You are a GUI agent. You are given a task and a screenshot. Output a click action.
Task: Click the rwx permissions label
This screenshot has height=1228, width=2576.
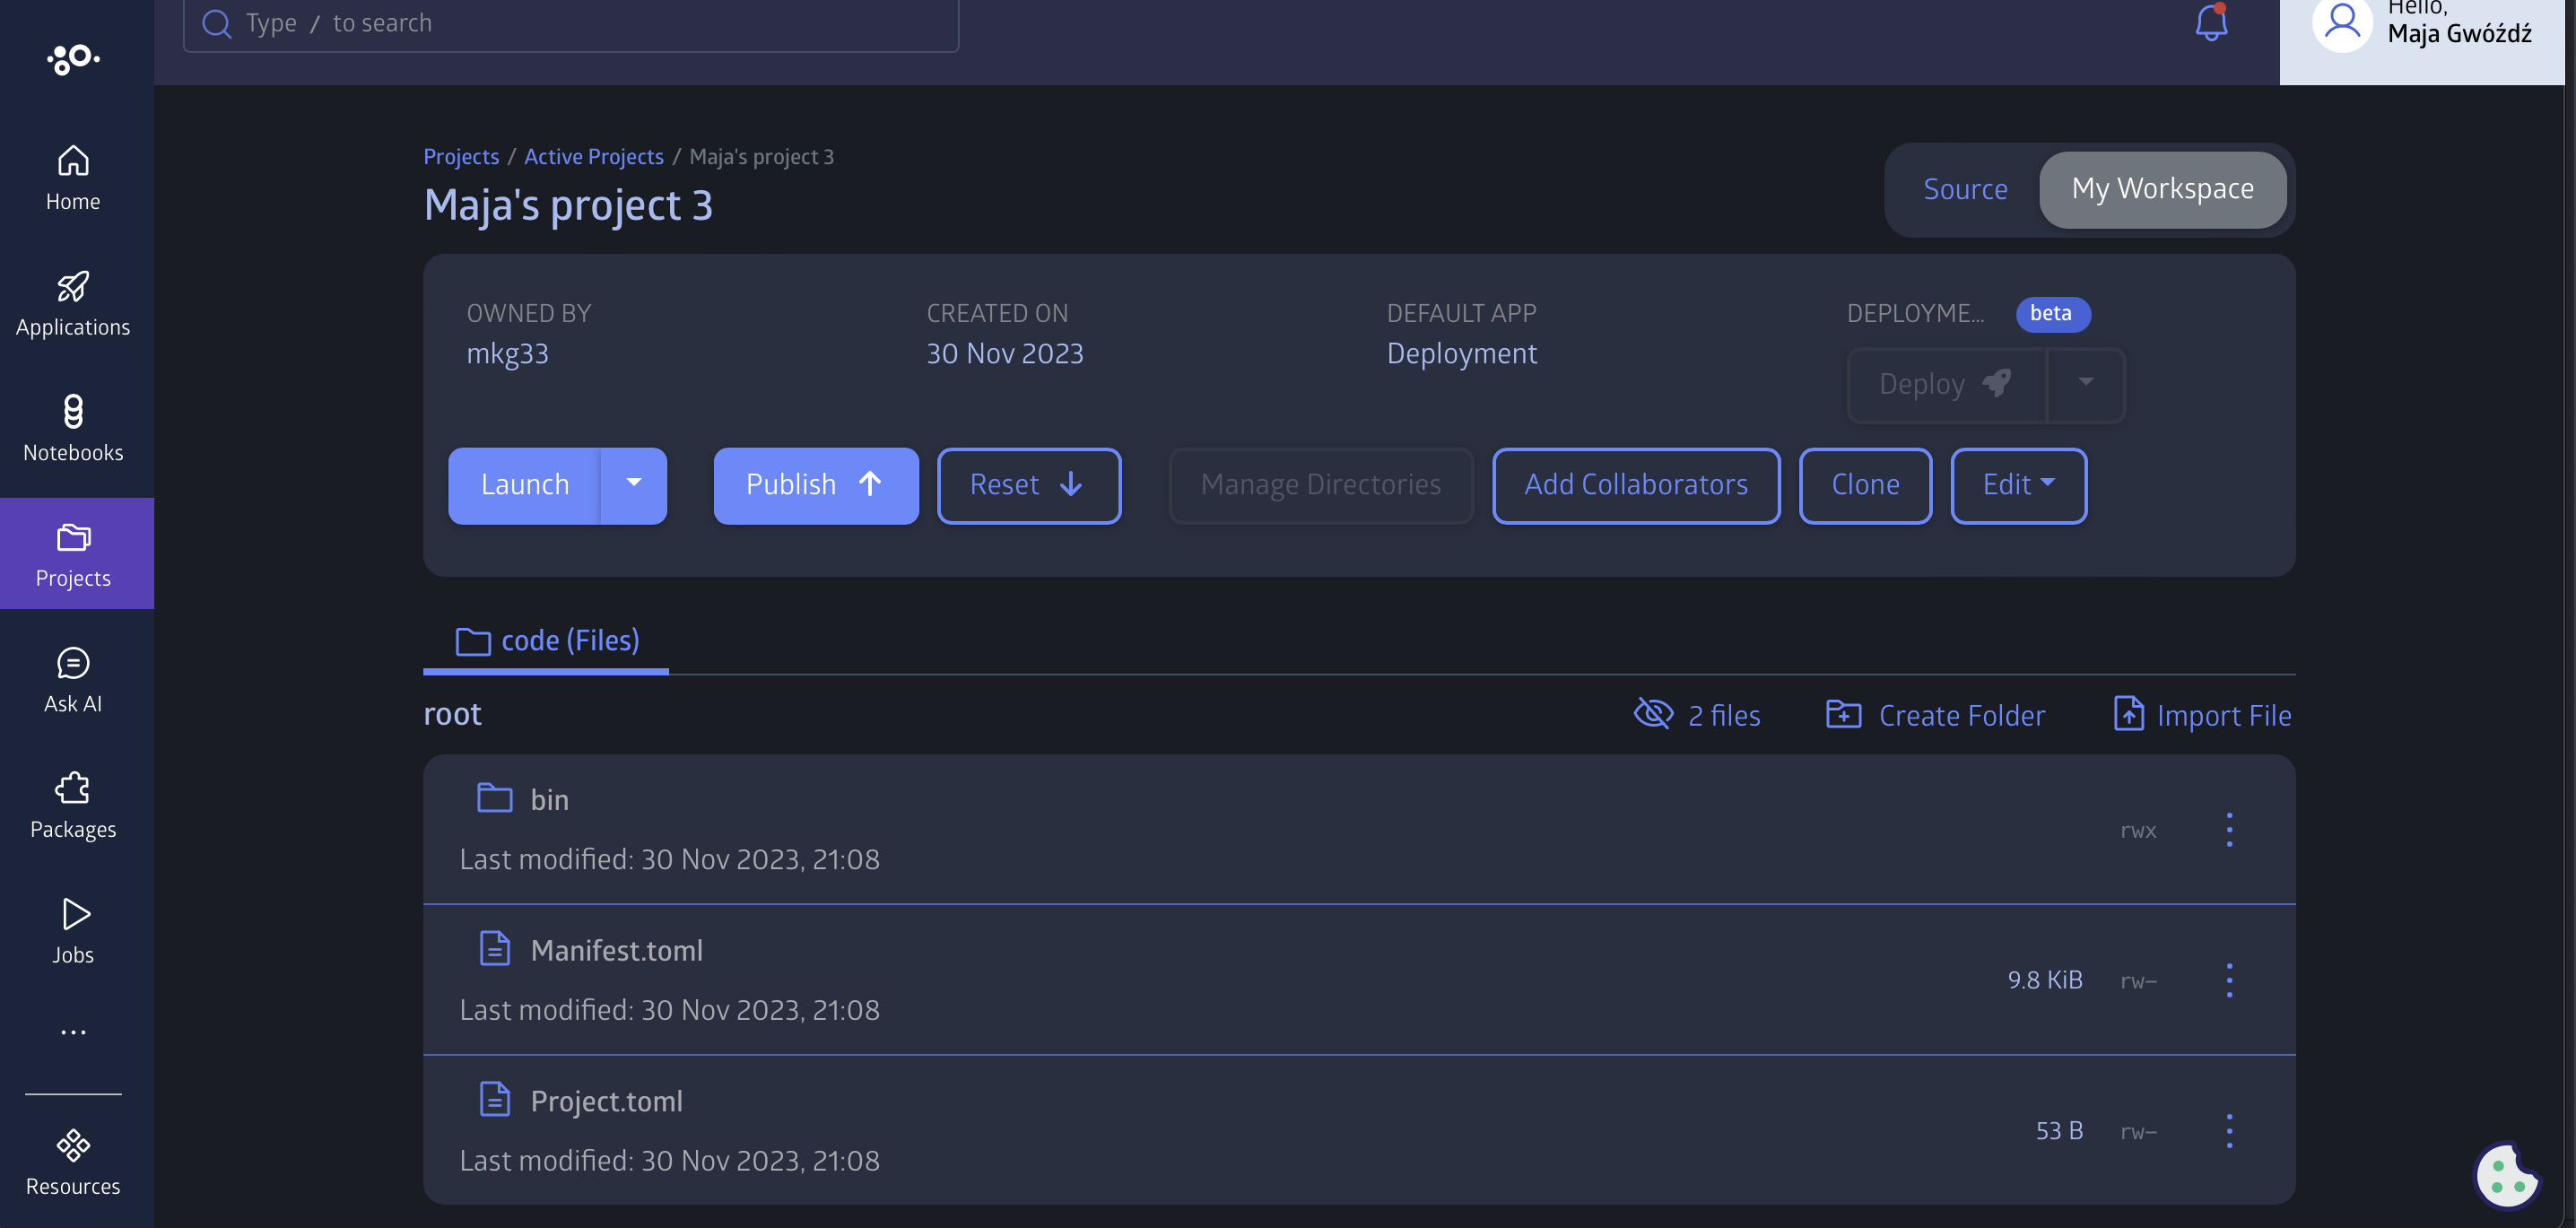coord(2138,830)
